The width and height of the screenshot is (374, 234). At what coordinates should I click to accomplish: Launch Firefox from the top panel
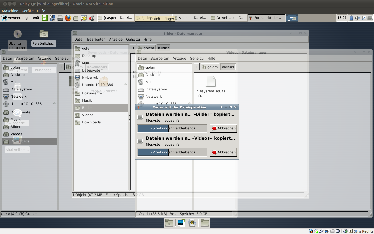coord(68,18)
